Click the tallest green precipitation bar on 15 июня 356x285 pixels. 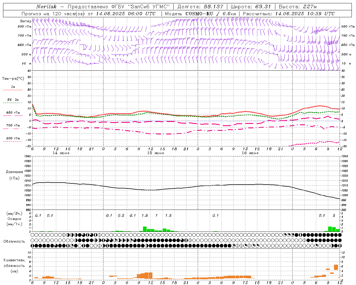pos(145,229)
